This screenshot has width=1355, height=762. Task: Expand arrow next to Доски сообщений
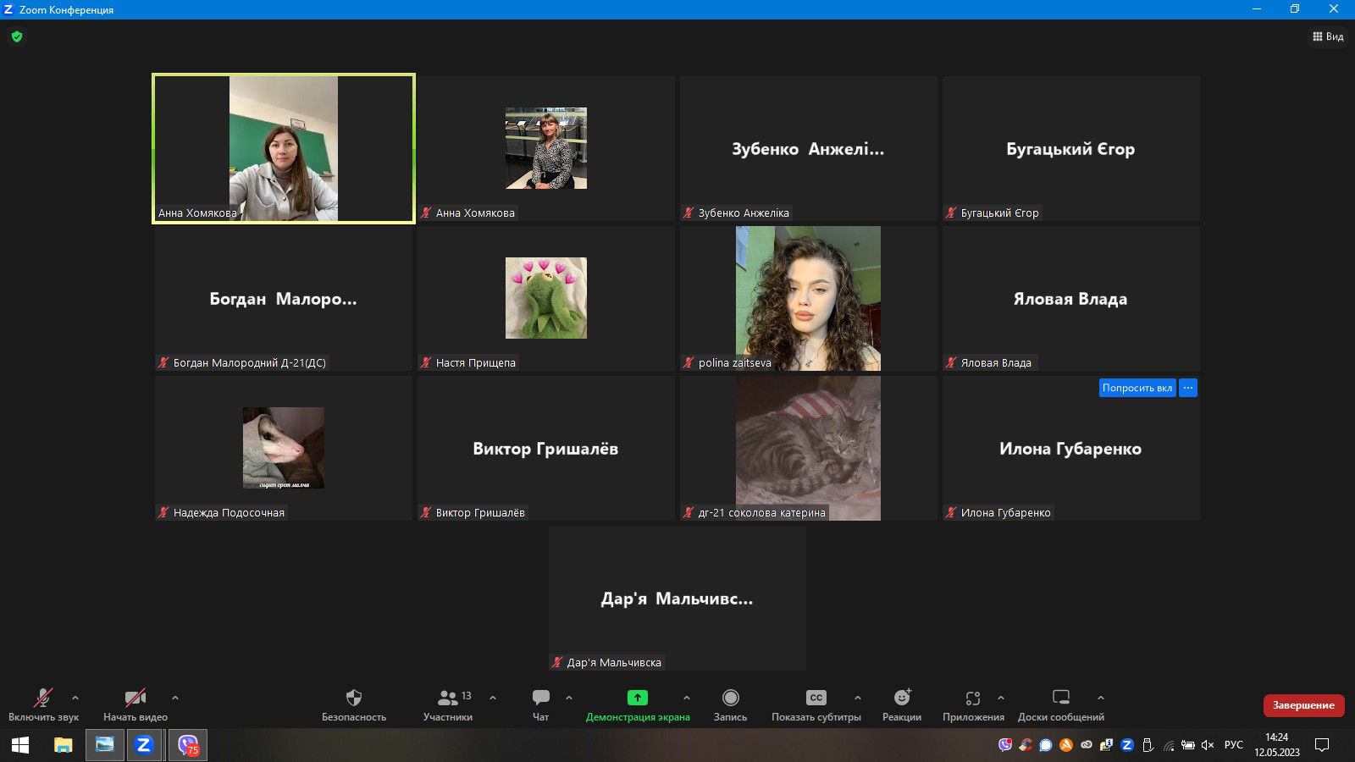[1101, 698]
